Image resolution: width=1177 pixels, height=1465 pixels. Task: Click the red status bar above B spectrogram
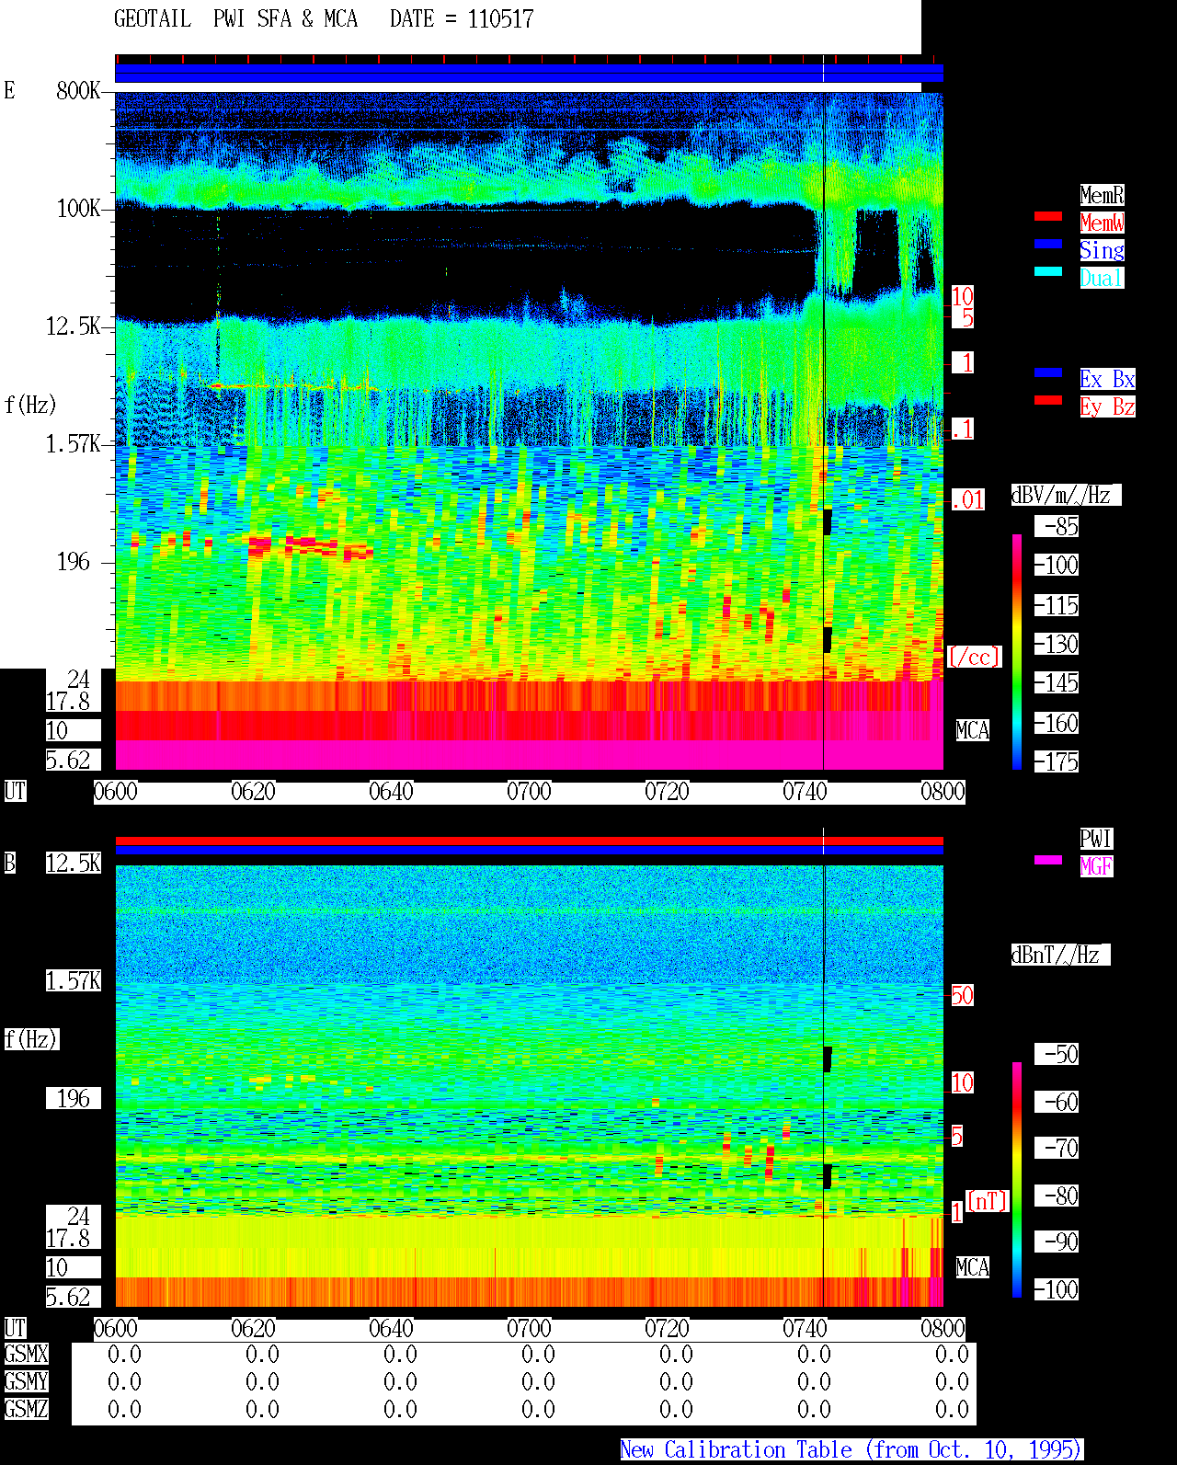(x=529, y=841)
